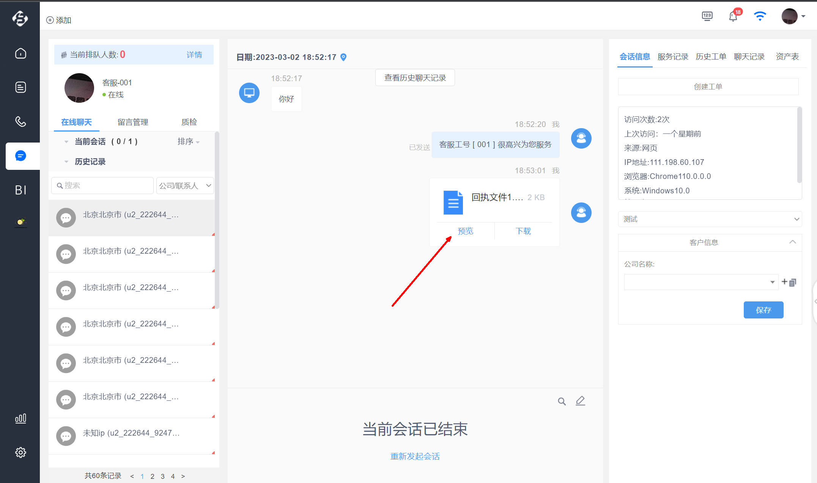The height and width of the screenshot is (483, 817).
Task: Click the 重新发起会话 link
Action: (415, 456)
